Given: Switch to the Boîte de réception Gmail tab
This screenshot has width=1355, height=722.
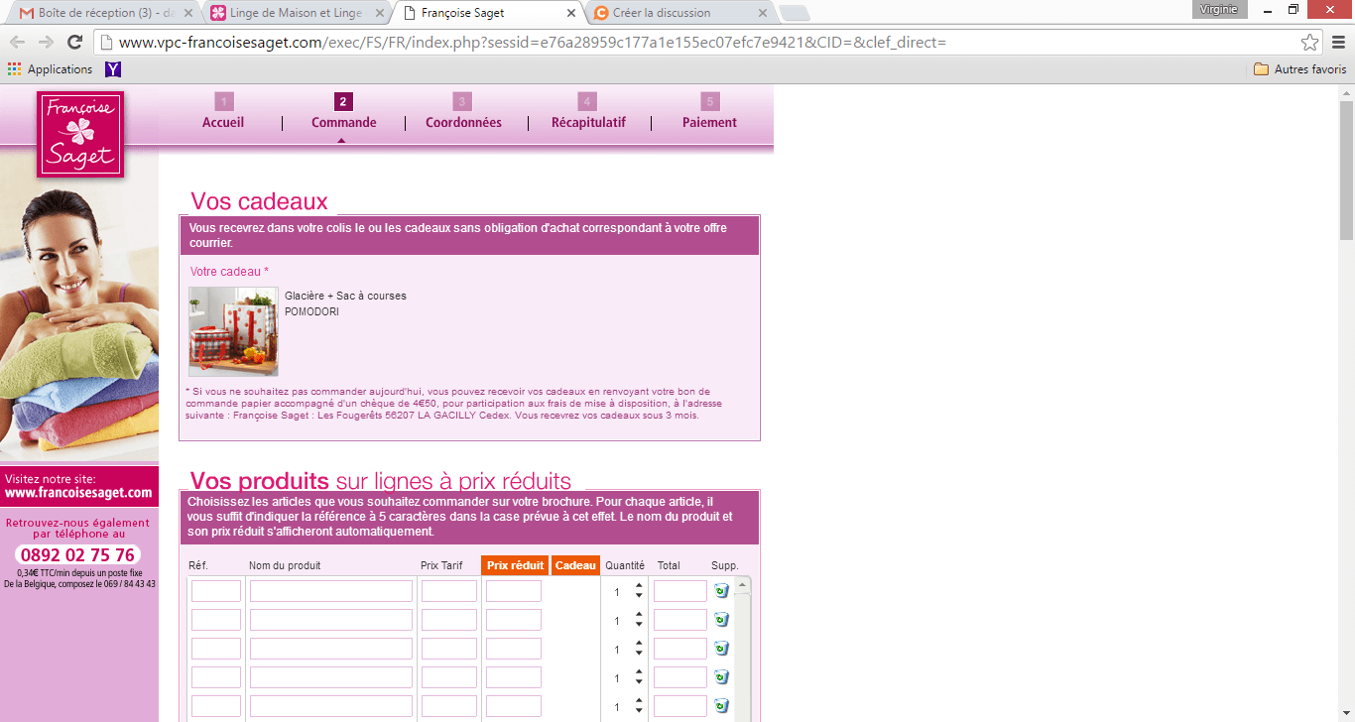Looking at the screenshot, I should pos(103,13).
